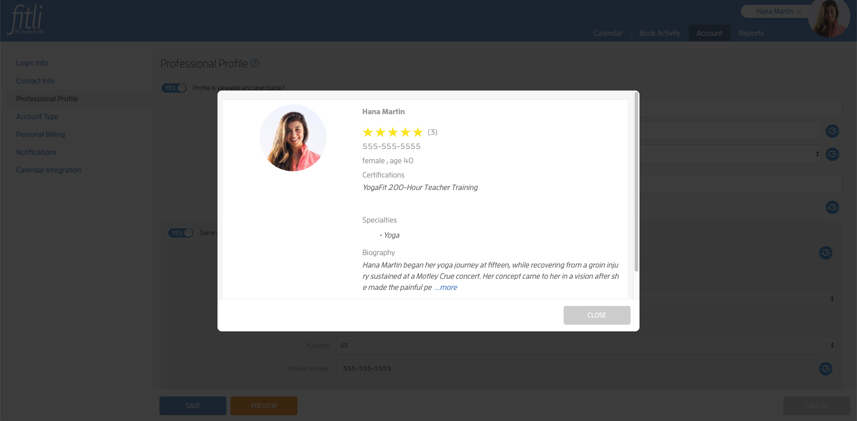Open the Professional Profile help question icon
This screenshot has height=421, width=857.
(255, 63)
